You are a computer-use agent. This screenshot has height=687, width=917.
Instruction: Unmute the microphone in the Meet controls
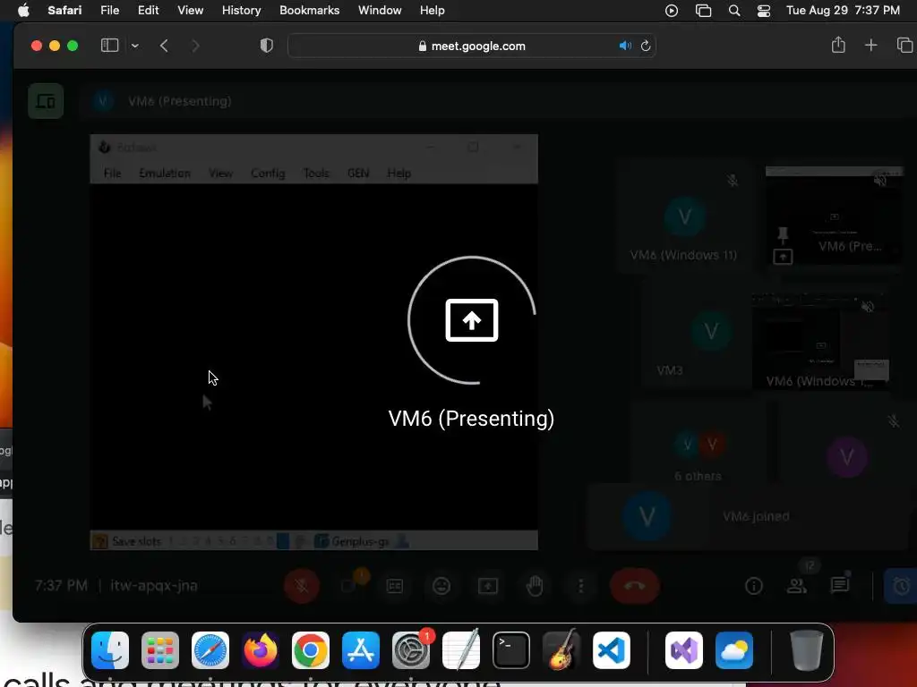pos(302,585)
